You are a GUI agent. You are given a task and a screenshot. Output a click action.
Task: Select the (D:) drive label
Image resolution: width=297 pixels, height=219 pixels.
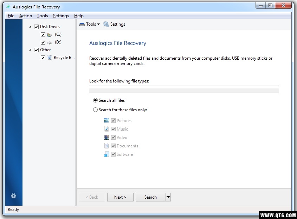click(58, 42)
